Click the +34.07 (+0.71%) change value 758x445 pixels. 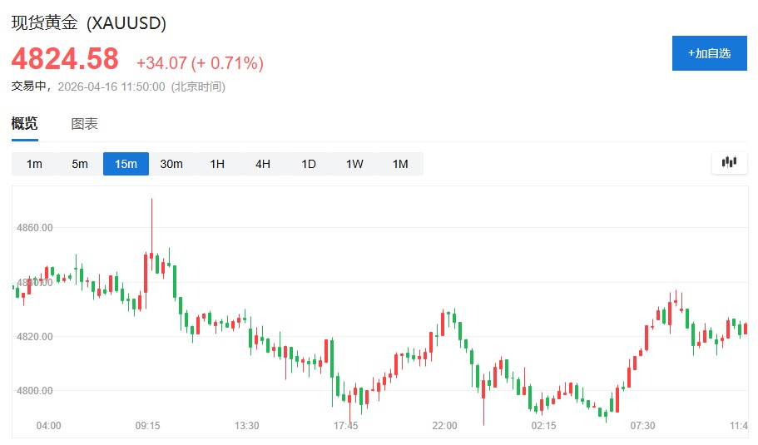[x=200, y=63]
